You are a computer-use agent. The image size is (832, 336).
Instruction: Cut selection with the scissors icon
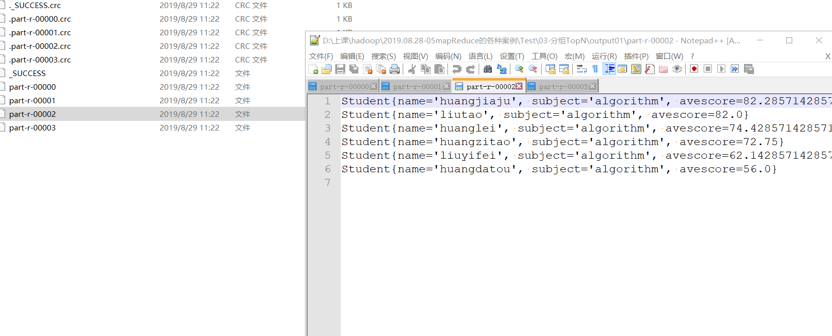coord(412,69)
